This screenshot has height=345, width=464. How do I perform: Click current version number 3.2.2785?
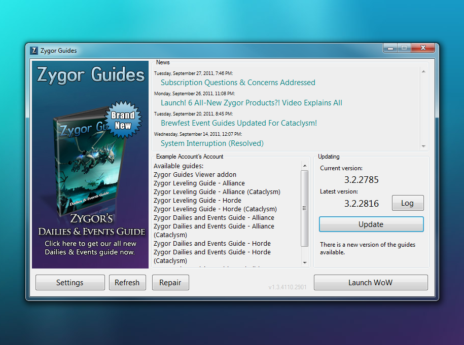[x=362, y=180]
